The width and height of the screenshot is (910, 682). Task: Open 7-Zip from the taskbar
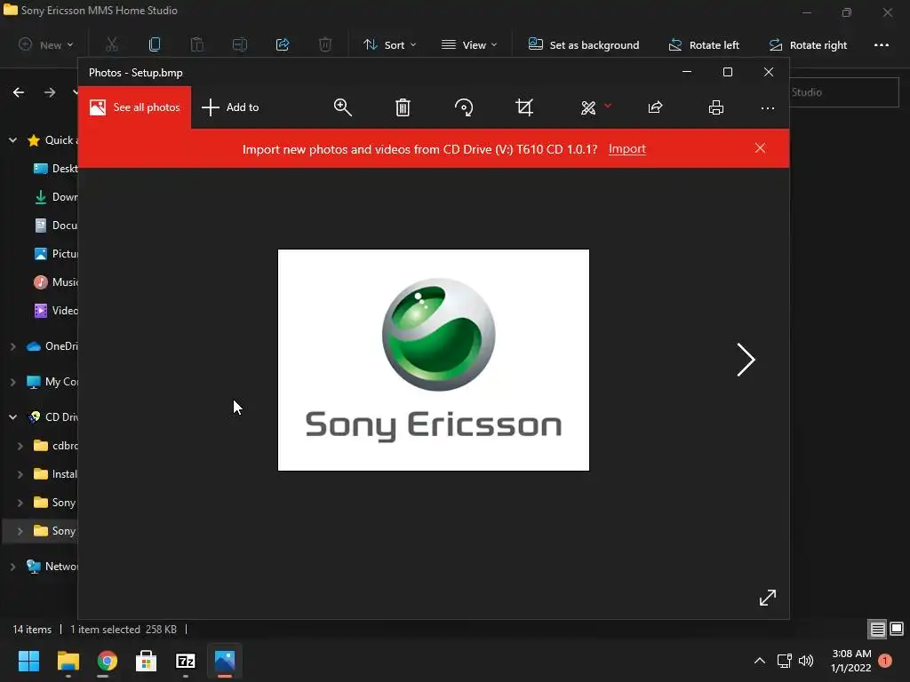[186, 661]
